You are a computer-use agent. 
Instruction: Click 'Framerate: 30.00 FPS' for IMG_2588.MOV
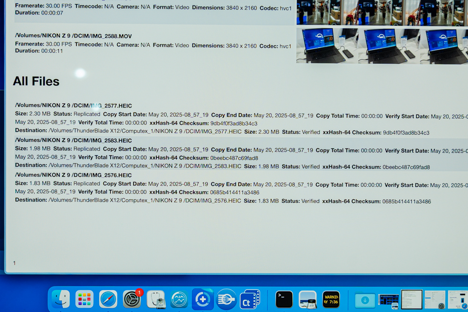click(44, 44)
